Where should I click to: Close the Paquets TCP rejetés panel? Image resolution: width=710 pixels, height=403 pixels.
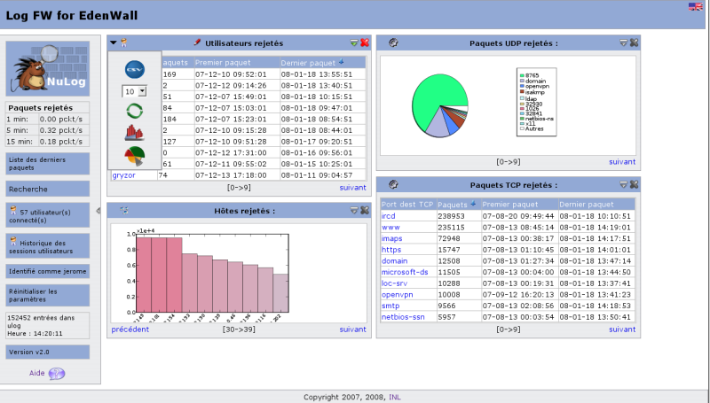click(x=634, y=184)
